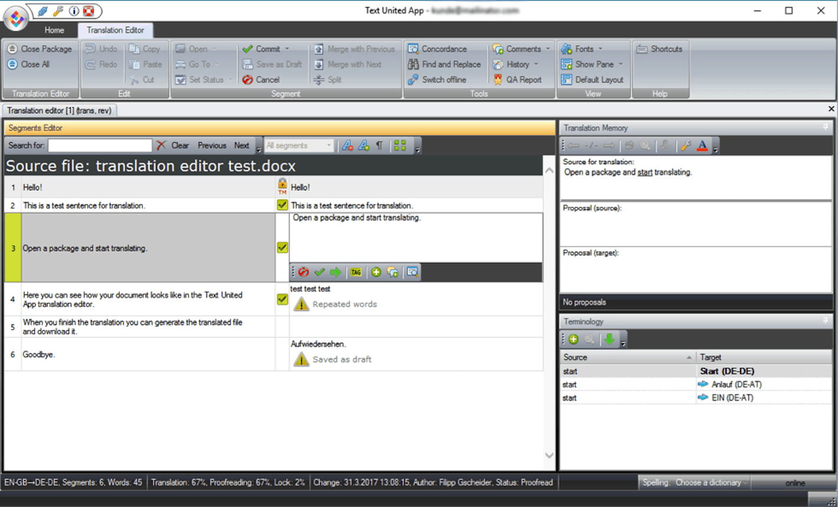
Task: Restore the Default Layout
Action: (x=592, y=80)
